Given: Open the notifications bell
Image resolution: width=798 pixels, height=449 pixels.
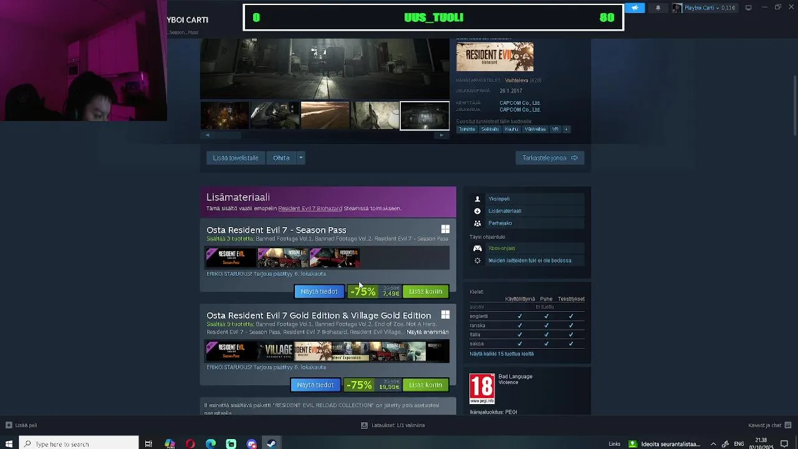Looking at the screenshot, I should tap(658, 8).
